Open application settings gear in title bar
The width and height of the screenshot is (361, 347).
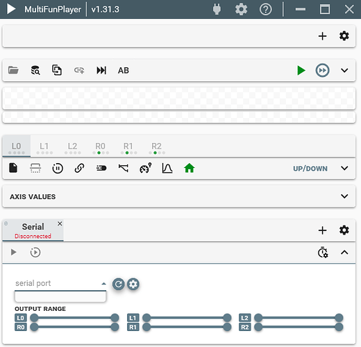[x=241, y=10]
